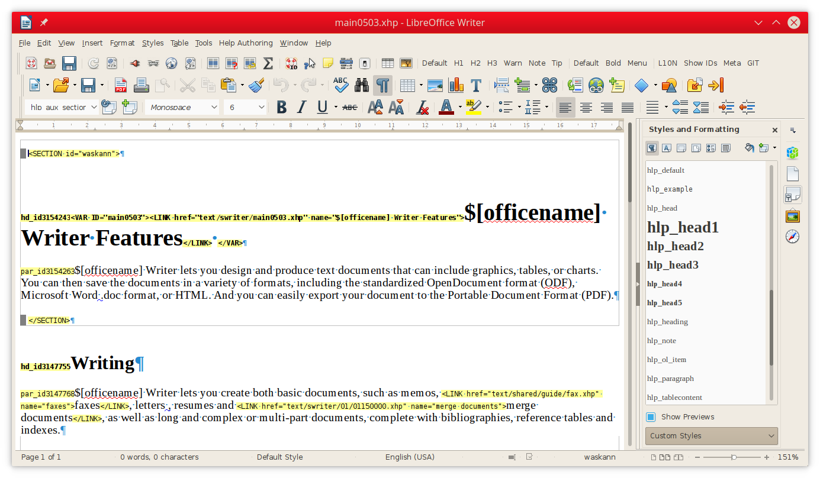The image size is (820, 478).
Task: Increase font size with the grow-A icon
Action: click(375, 107)
